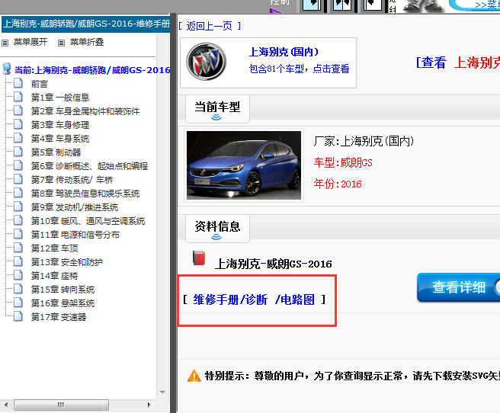Open 第4章 车身系统
The image size is (500, 413).
60,139
